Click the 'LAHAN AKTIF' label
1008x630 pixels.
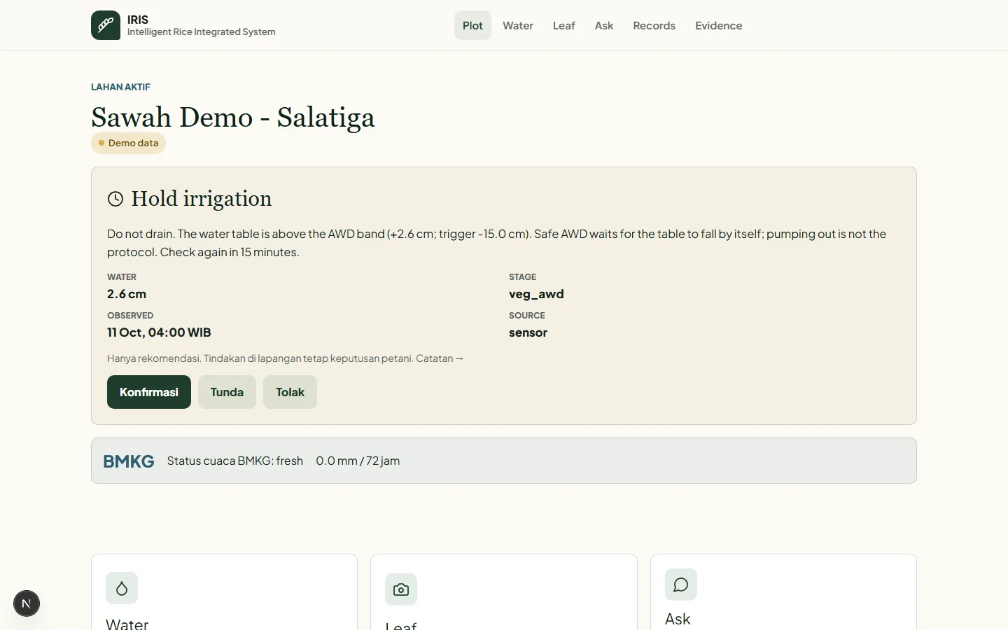pos(120,87)
